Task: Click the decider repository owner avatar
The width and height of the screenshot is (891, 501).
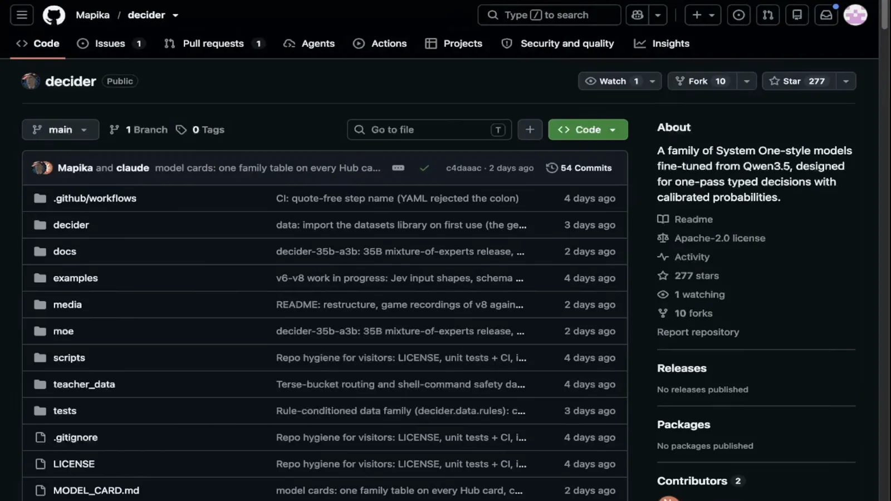Action: [x=31, y=81]
